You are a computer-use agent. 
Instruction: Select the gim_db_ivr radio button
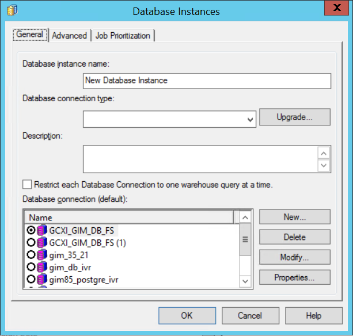[31, 268]
